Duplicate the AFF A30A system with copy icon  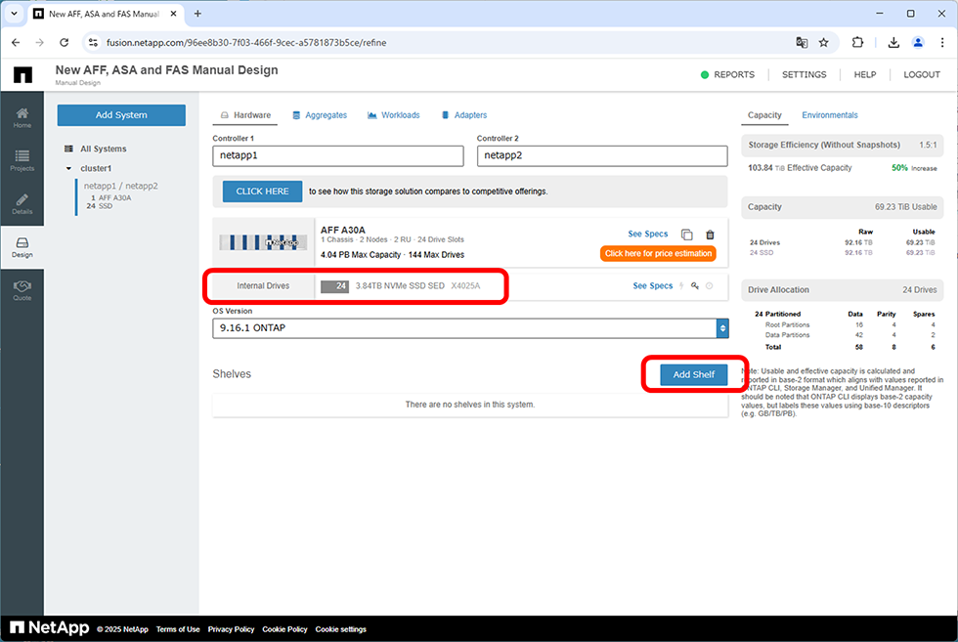pos(686,235)
